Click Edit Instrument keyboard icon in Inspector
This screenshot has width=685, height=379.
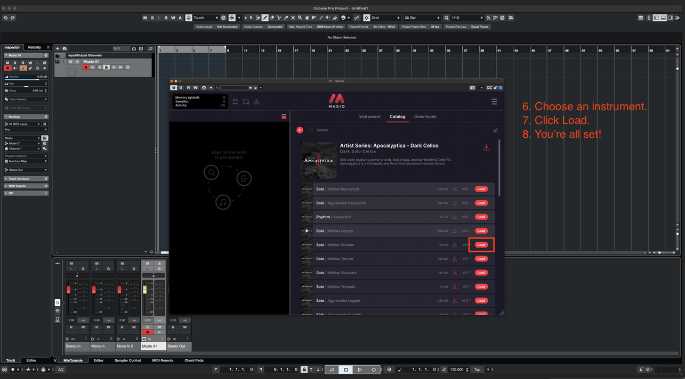[45, 138]
